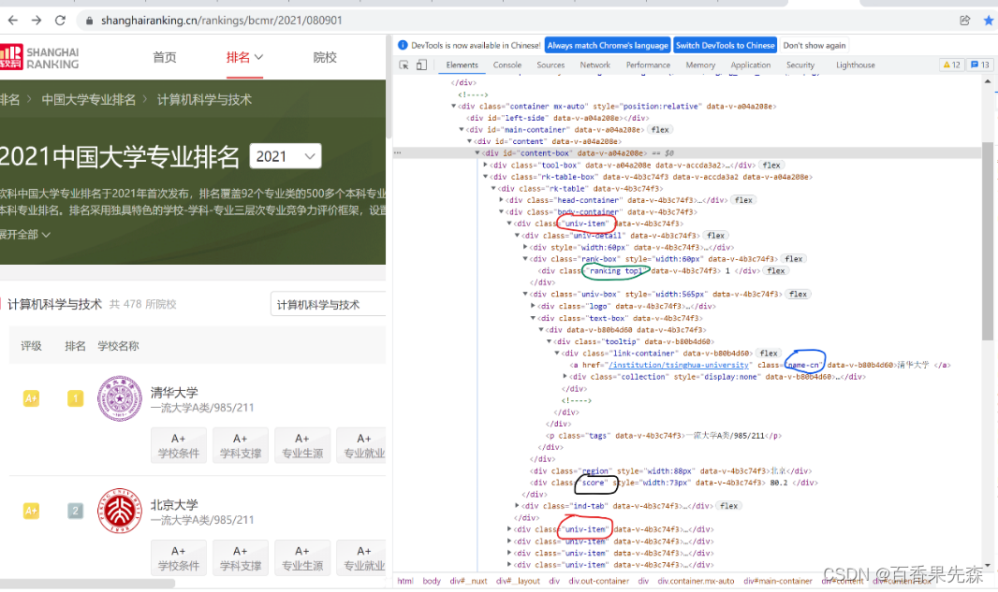998x592 pixels.
Task: Open the 排名 navigation dropdown
Action: [243, 56]
